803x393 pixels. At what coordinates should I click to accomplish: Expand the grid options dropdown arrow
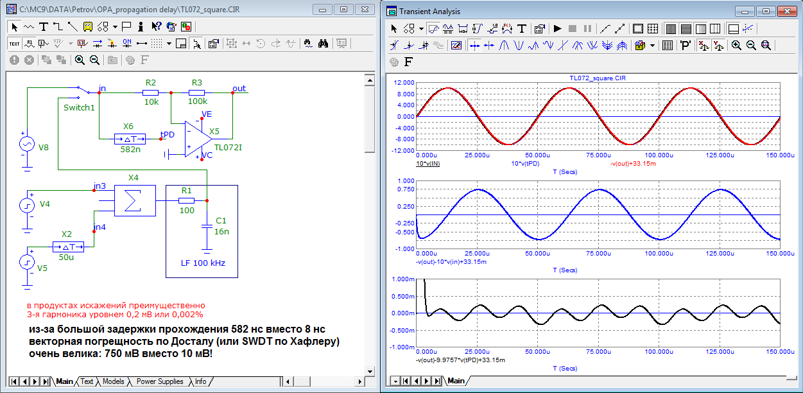(169, 44)
